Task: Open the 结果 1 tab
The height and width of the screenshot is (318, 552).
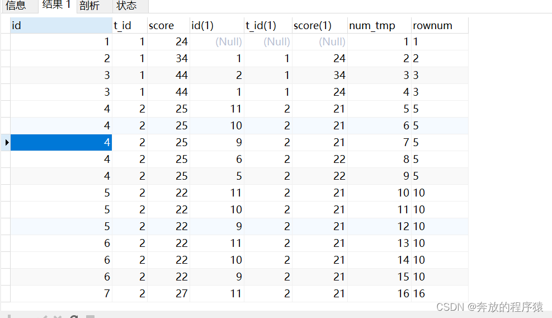Action: coord(57,6)
